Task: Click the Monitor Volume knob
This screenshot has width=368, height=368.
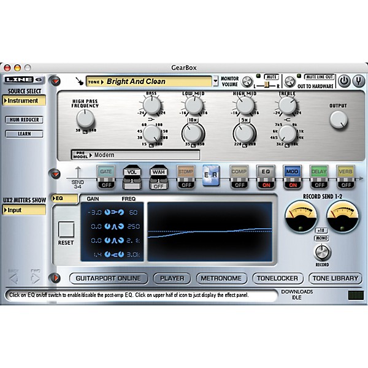Action: 247,82
